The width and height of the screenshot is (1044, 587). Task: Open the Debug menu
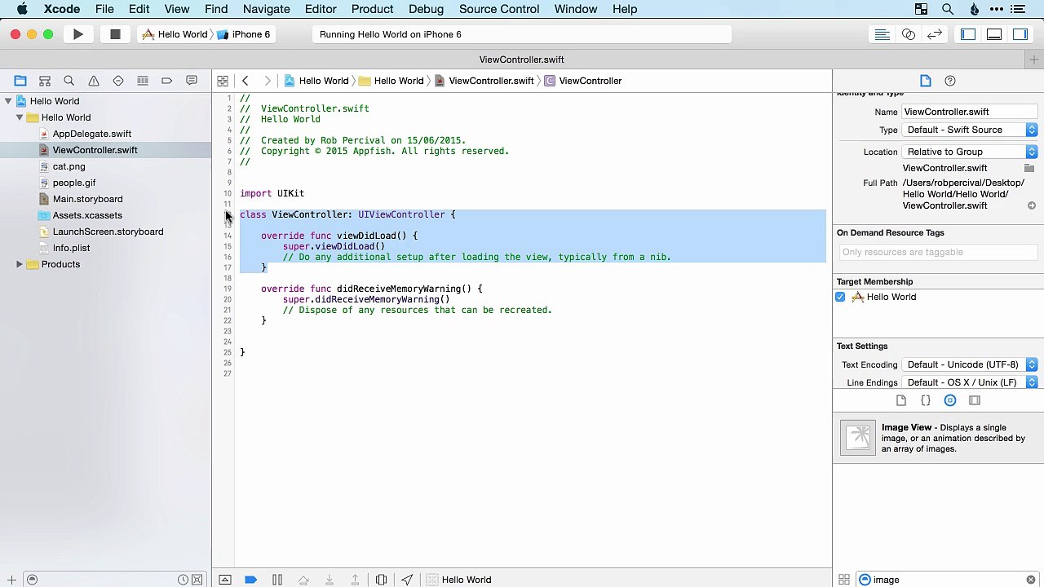pyautogui.click(x=426, y=9)
